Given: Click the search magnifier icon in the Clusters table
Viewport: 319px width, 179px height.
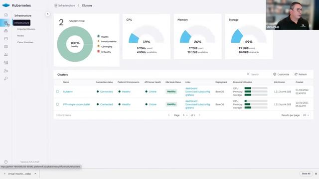Looking at the screenshot, I should pos(248,74).
